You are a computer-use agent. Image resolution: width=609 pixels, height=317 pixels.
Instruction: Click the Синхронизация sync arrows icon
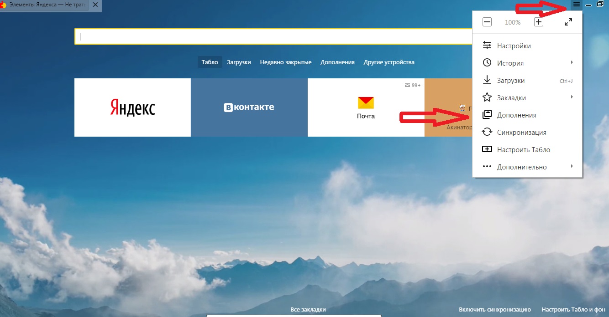487,132
